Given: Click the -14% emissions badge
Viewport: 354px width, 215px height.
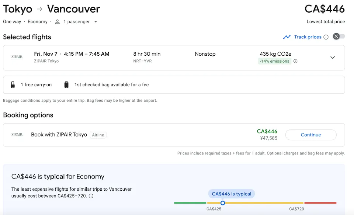Looking at the screenshot, I should coord(274,61).
